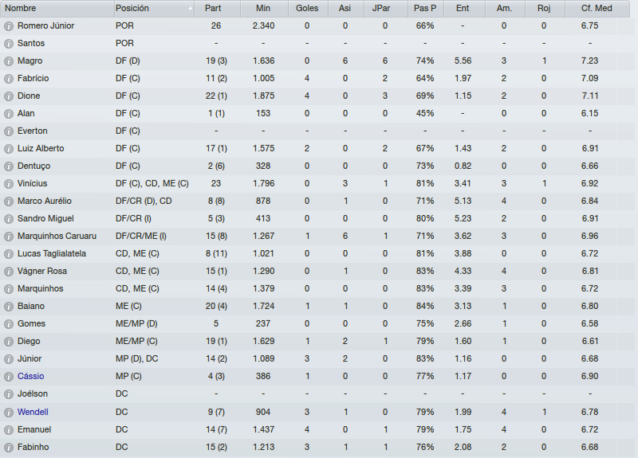Open Cássio player profile link
638x458 pixels.
[31, 376]
